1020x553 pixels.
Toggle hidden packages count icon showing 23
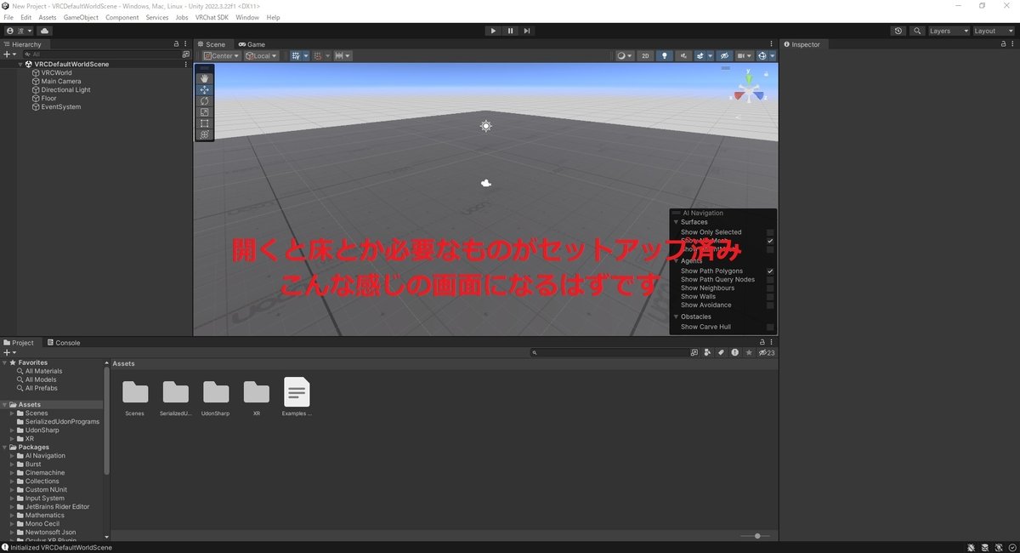(x=767, y=352)
